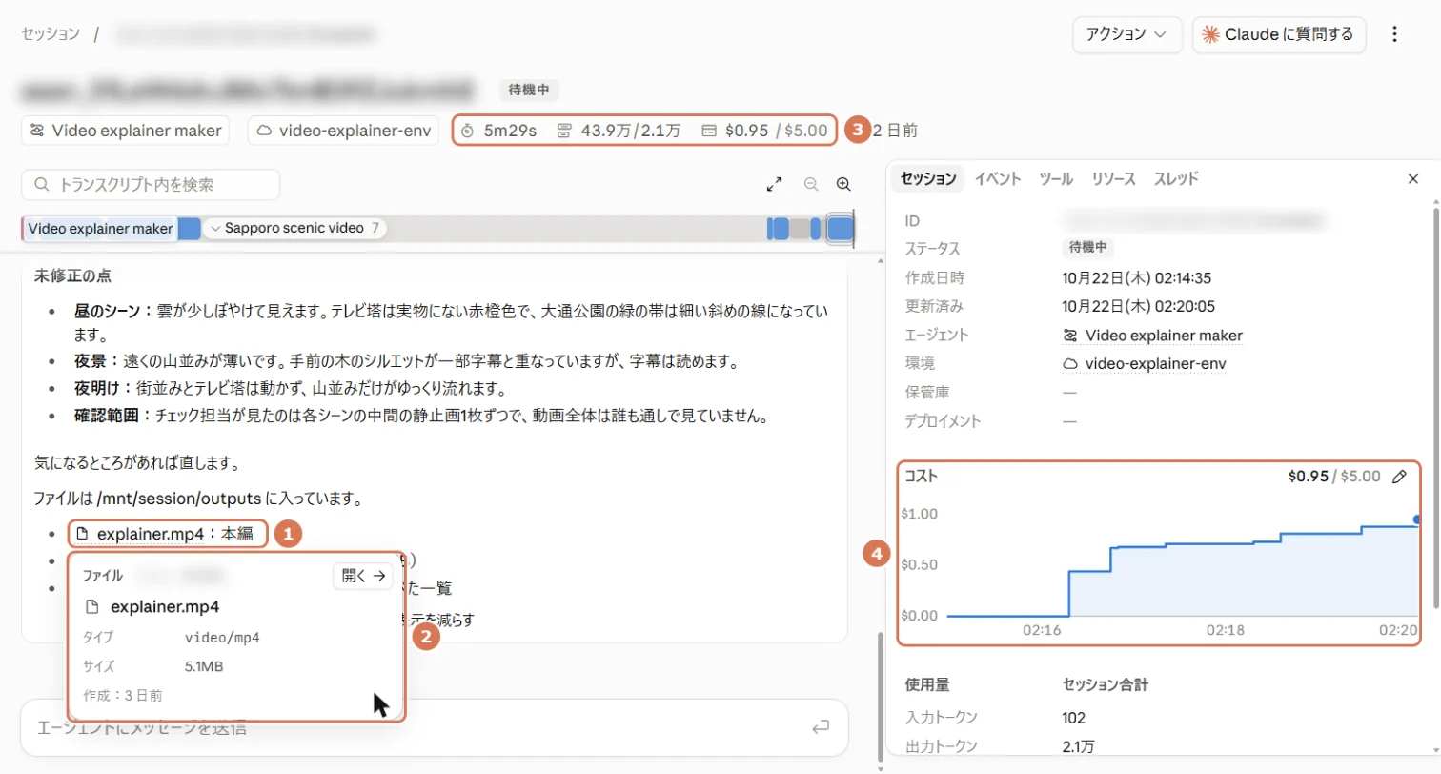Open video-explainer-env link in 環境 row
This screenshot has height=774, width=1441.
click(1144, 363)
